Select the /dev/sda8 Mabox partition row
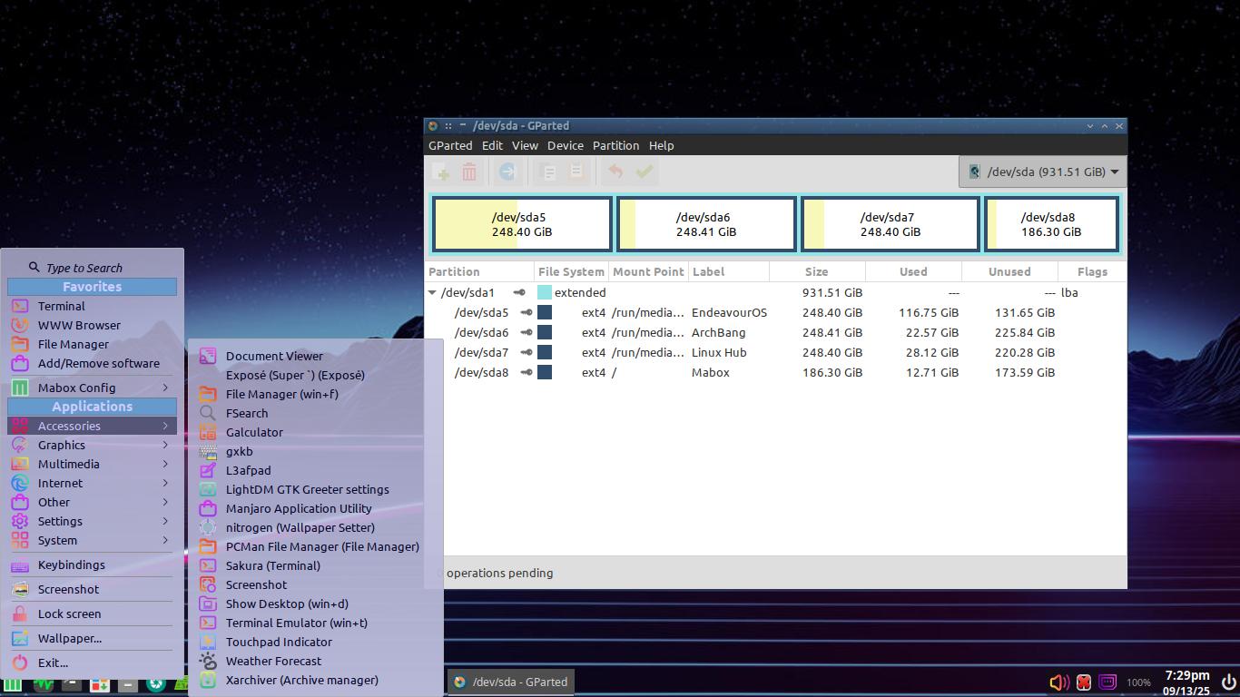1240x697 pixels. point(710,372)
